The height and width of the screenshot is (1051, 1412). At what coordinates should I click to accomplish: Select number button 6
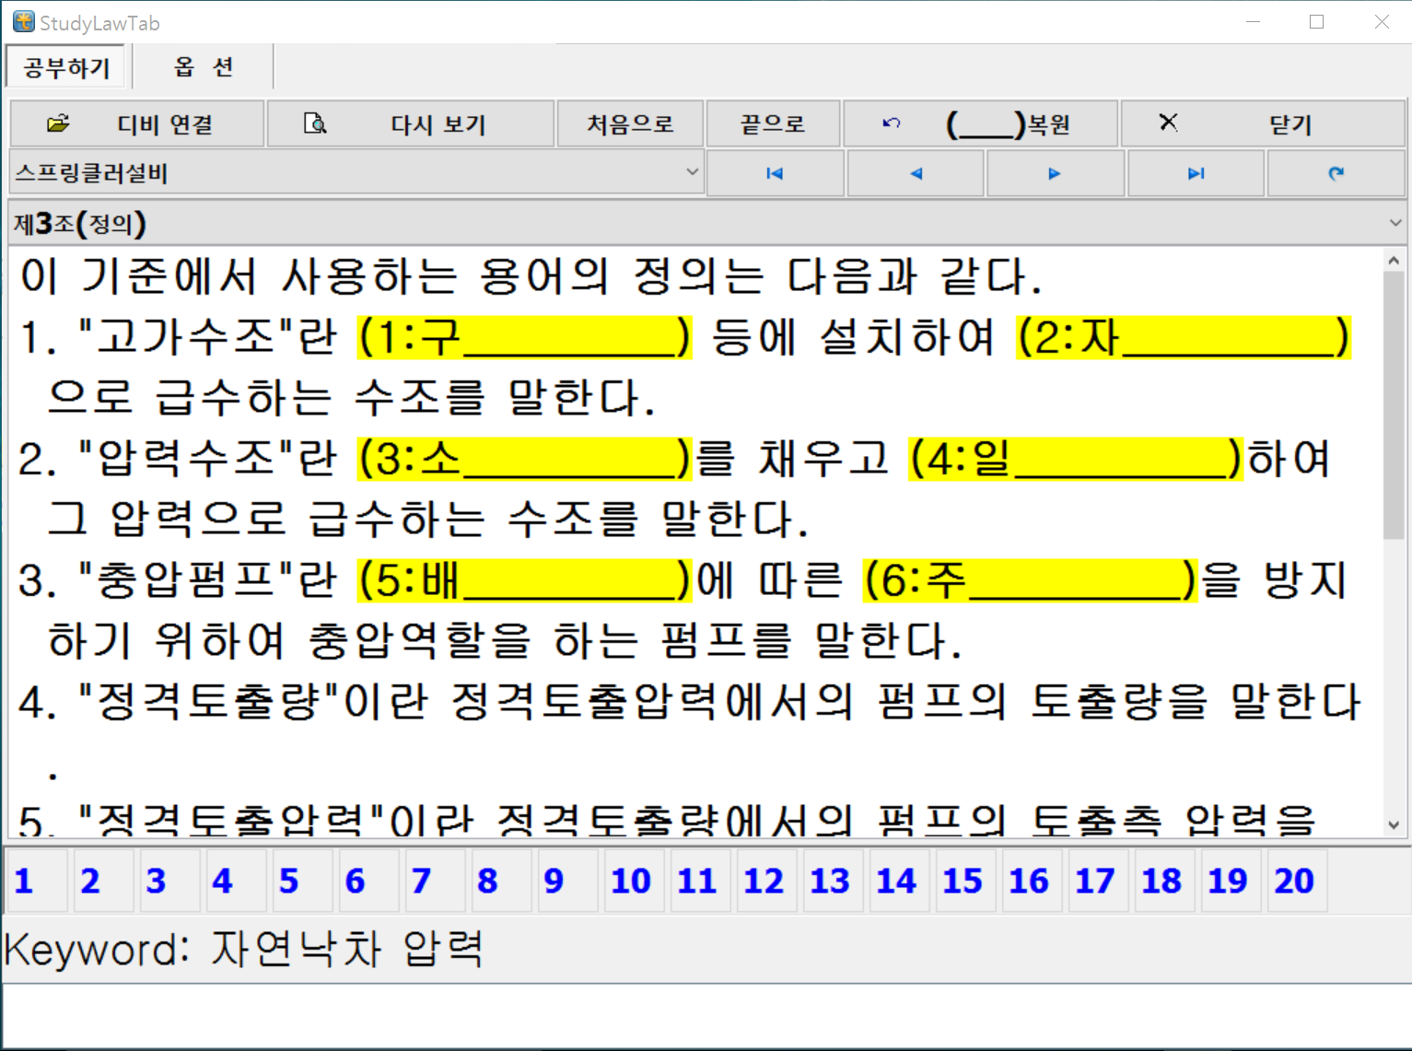(x=368, y=881)
